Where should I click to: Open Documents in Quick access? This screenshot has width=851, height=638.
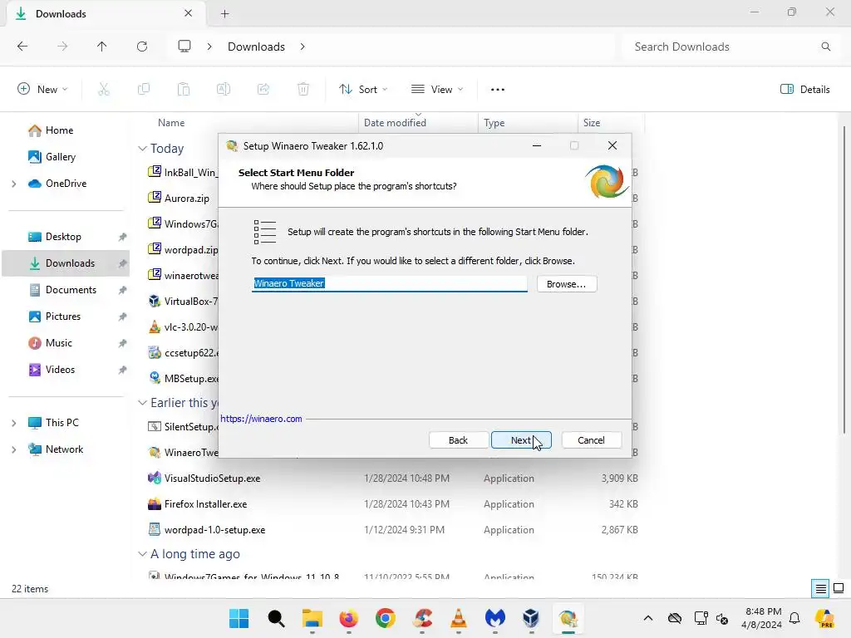[71, 290]
